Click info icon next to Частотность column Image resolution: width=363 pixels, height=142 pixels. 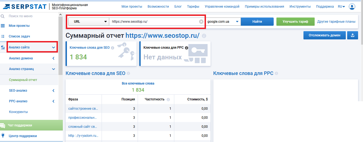coord(168,100)
